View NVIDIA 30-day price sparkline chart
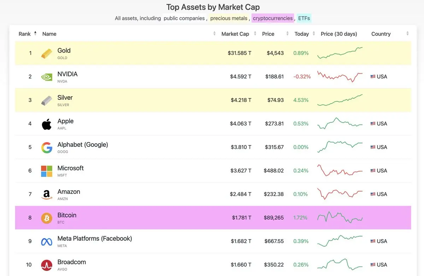424x276 pixels. tap(340, 76)
